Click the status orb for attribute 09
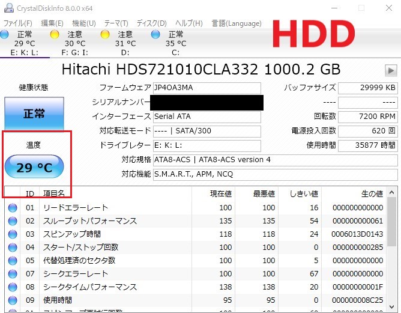Viewport: 401px width, 313px height. click(13, 300)
